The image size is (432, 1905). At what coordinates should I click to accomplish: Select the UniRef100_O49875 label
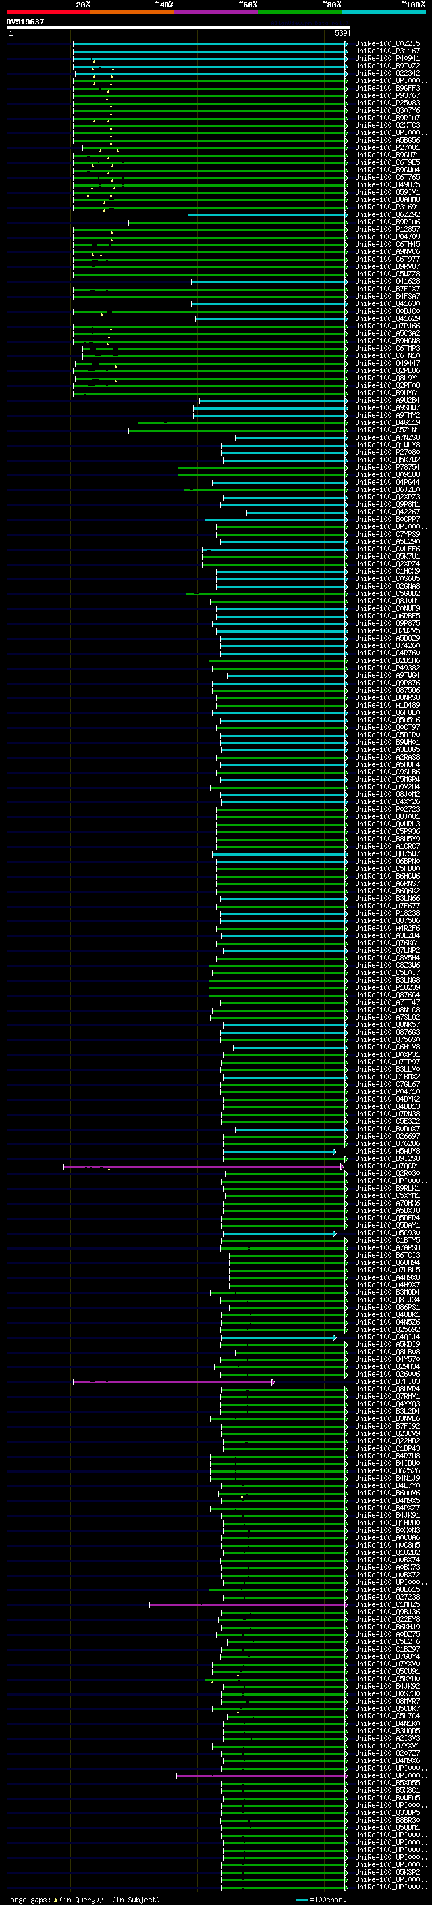(x=387, y=185)
